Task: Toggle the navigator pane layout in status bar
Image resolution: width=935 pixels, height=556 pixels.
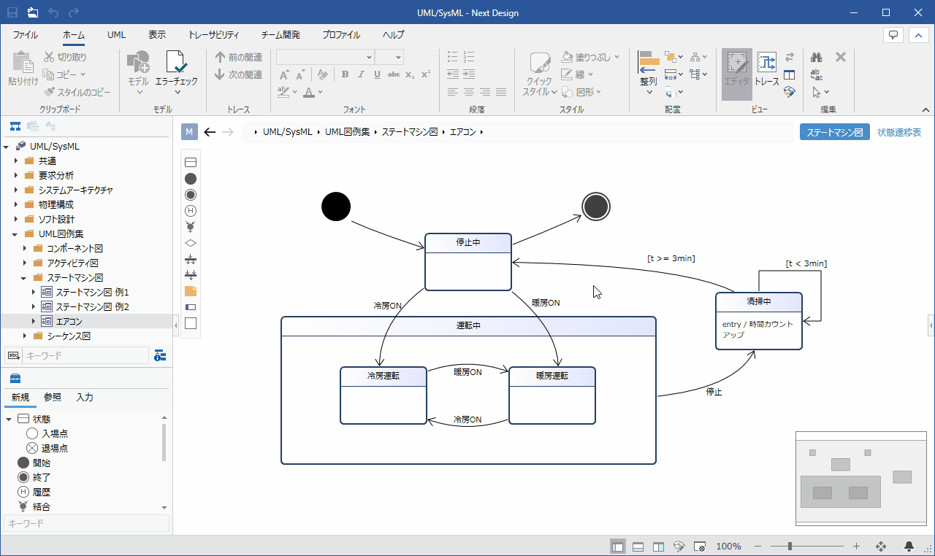Action: (618, 546)
